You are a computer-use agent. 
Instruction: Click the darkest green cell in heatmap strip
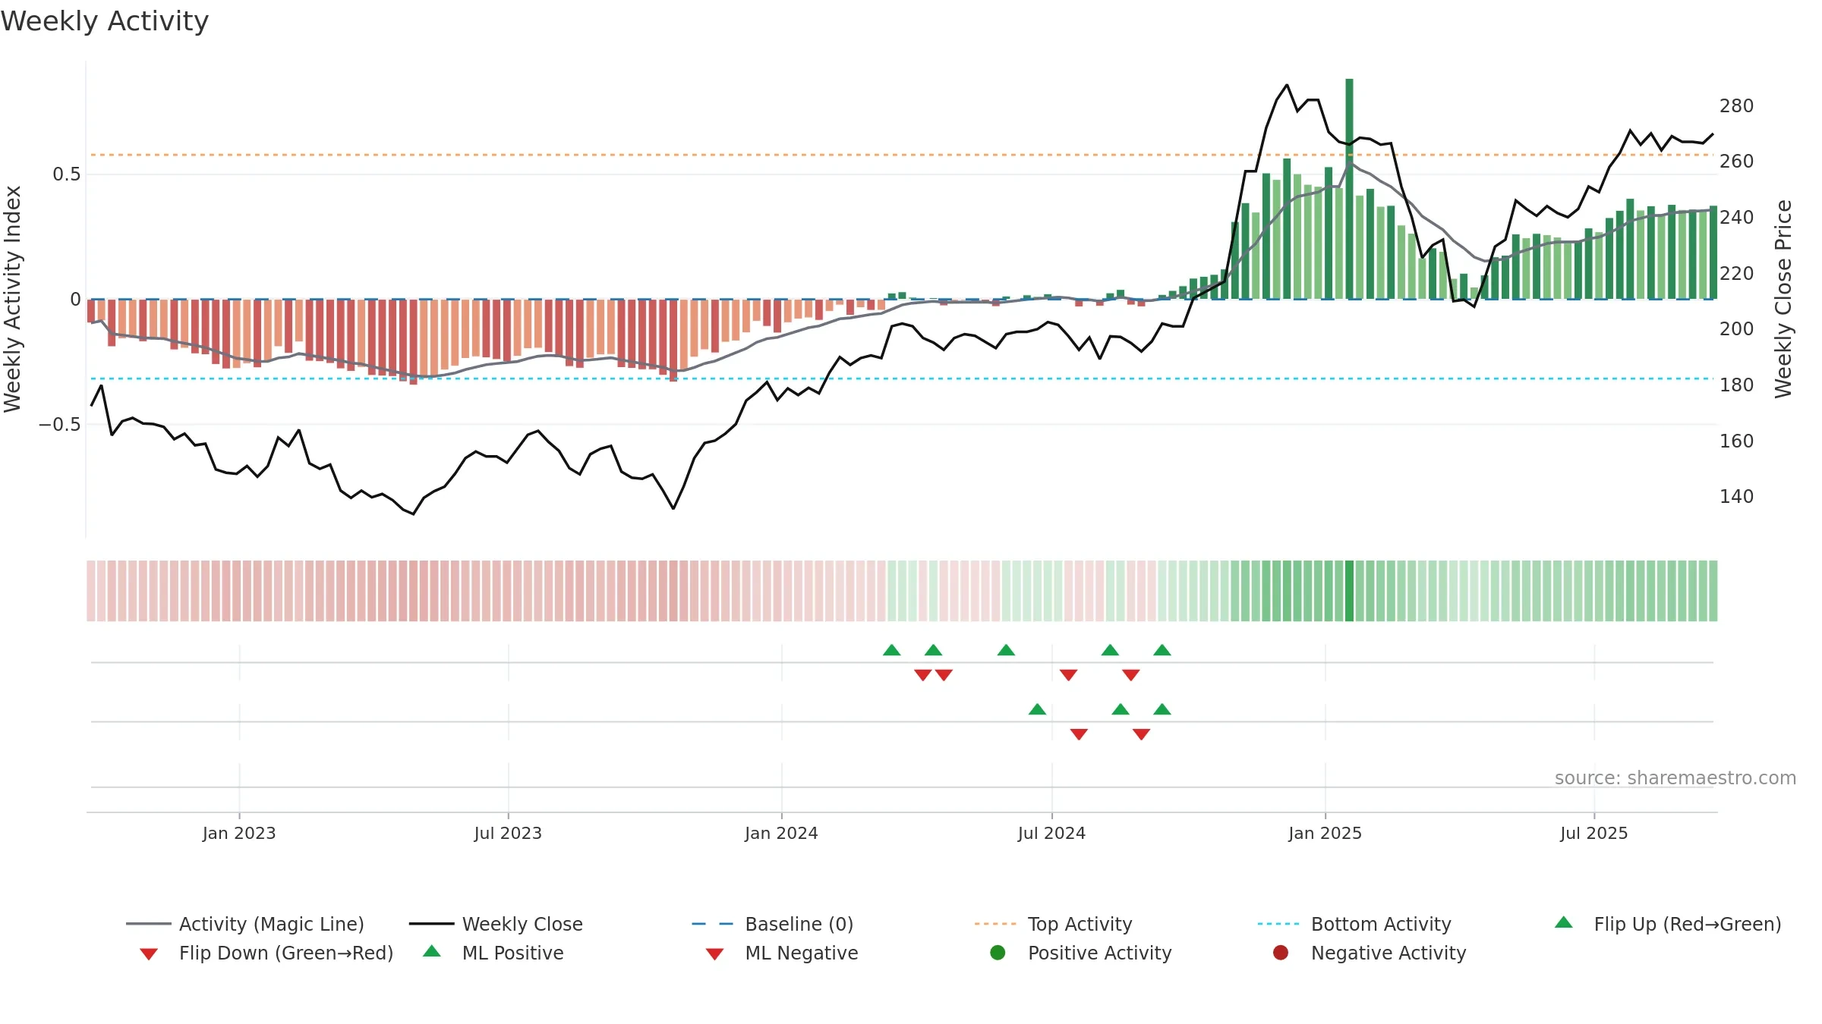pos(1349,591)
